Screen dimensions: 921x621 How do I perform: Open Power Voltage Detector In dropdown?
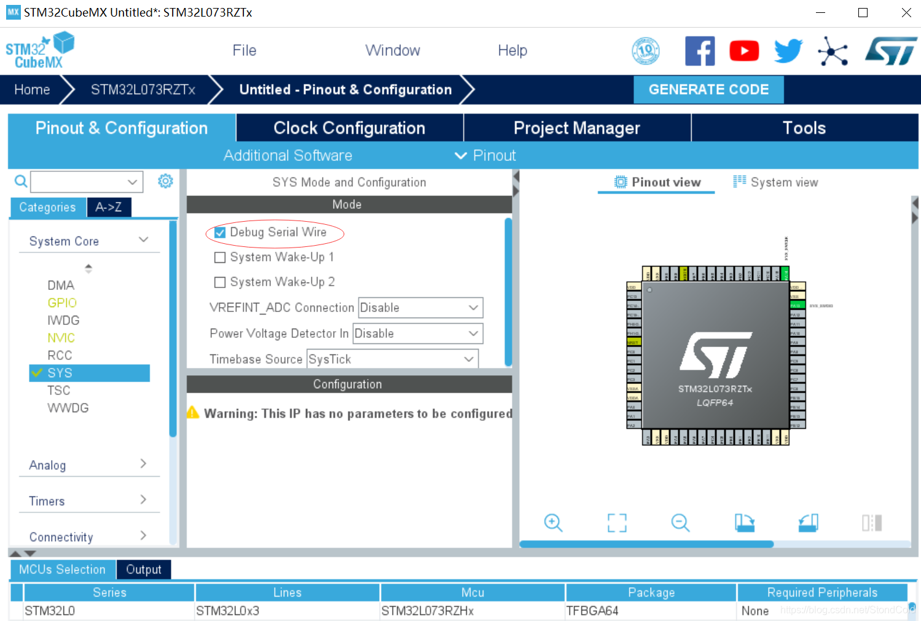click(418, 334)
